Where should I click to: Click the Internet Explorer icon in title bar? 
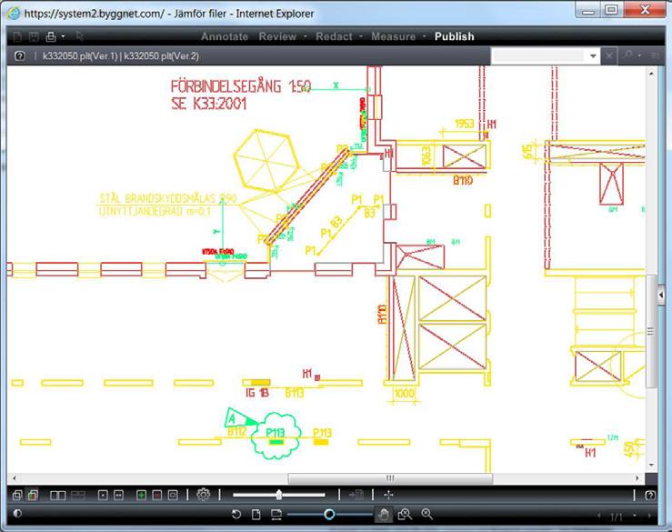pos(14,14)
